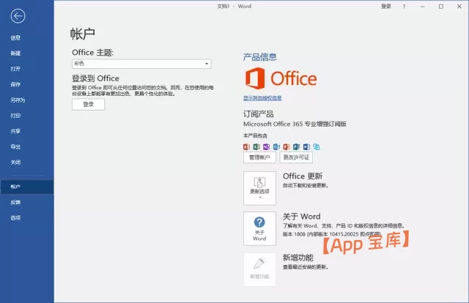
Task: Select the 帐户 sidebar item
Action: [x=27, y=187]
